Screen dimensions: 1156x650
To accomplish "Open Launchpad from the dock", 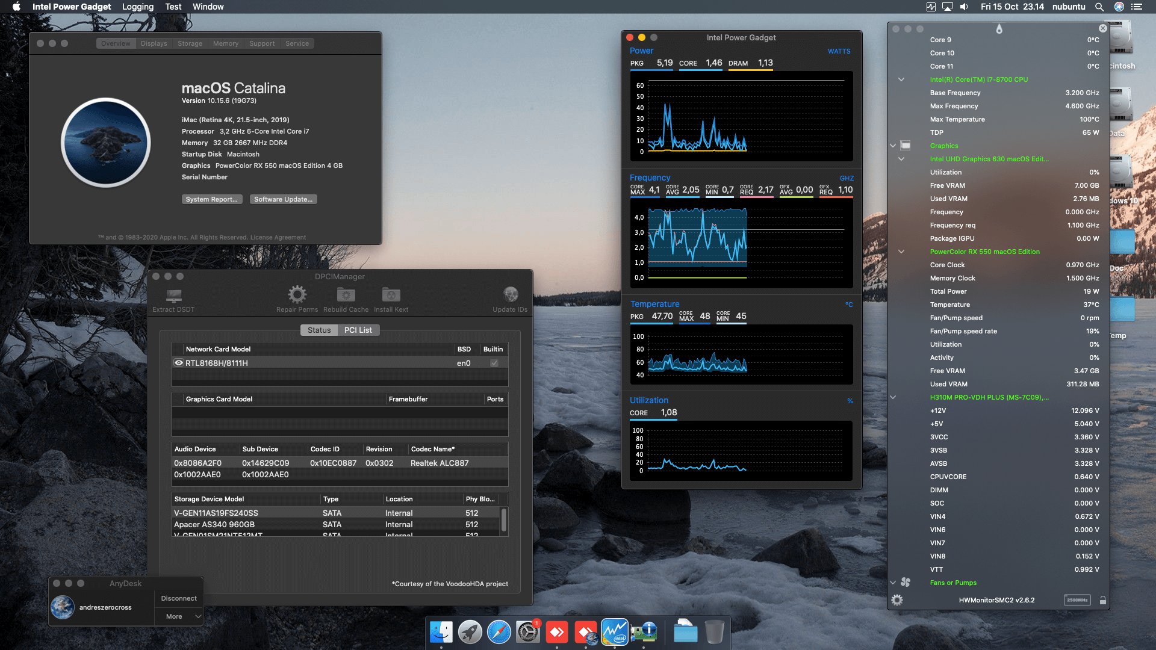I will tap(470, 632).
